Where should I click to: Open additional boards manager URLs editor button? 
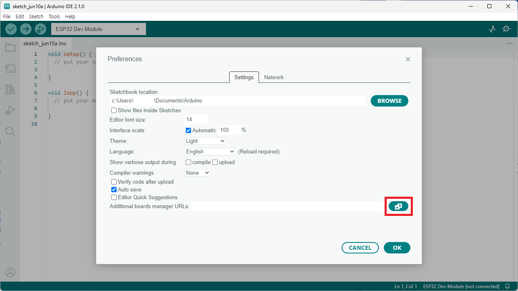coord(399,207)
